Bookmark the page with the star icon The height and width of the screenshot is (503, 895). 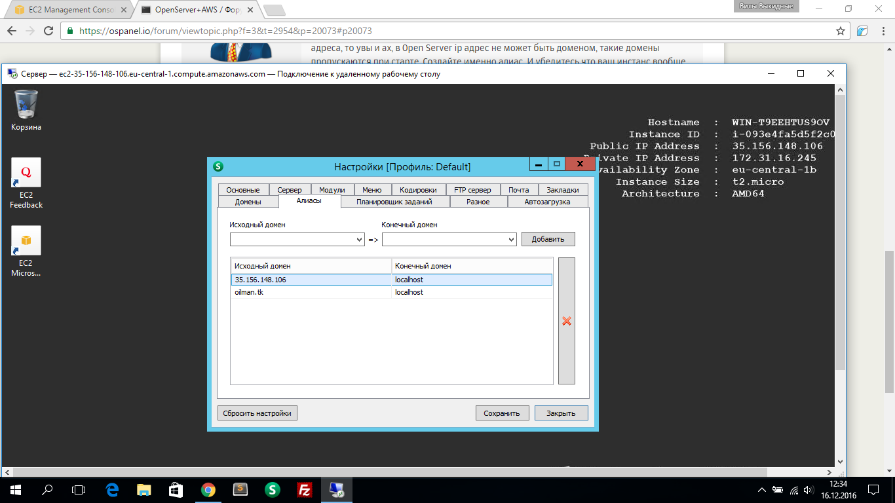click(841, 31)
